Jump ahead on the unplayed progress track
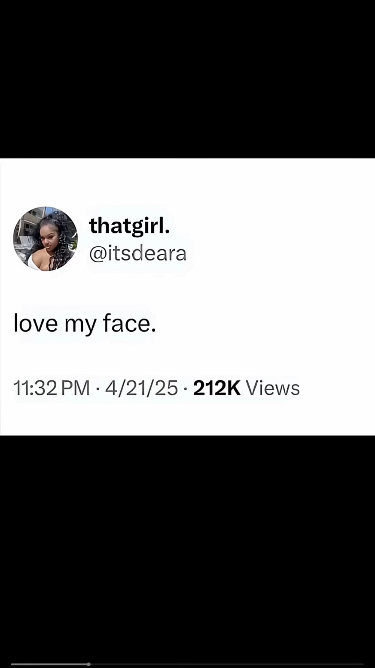 (x=226, y=664)
